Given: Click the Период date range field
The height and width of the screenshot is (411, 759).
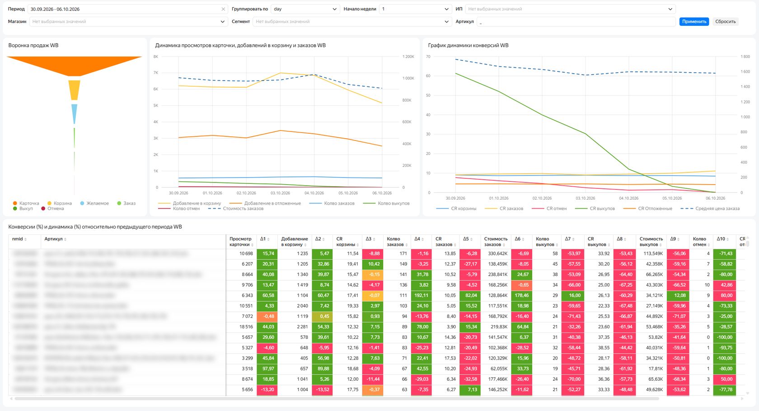Looking at the screenshot, I should (x=127, y=9).
